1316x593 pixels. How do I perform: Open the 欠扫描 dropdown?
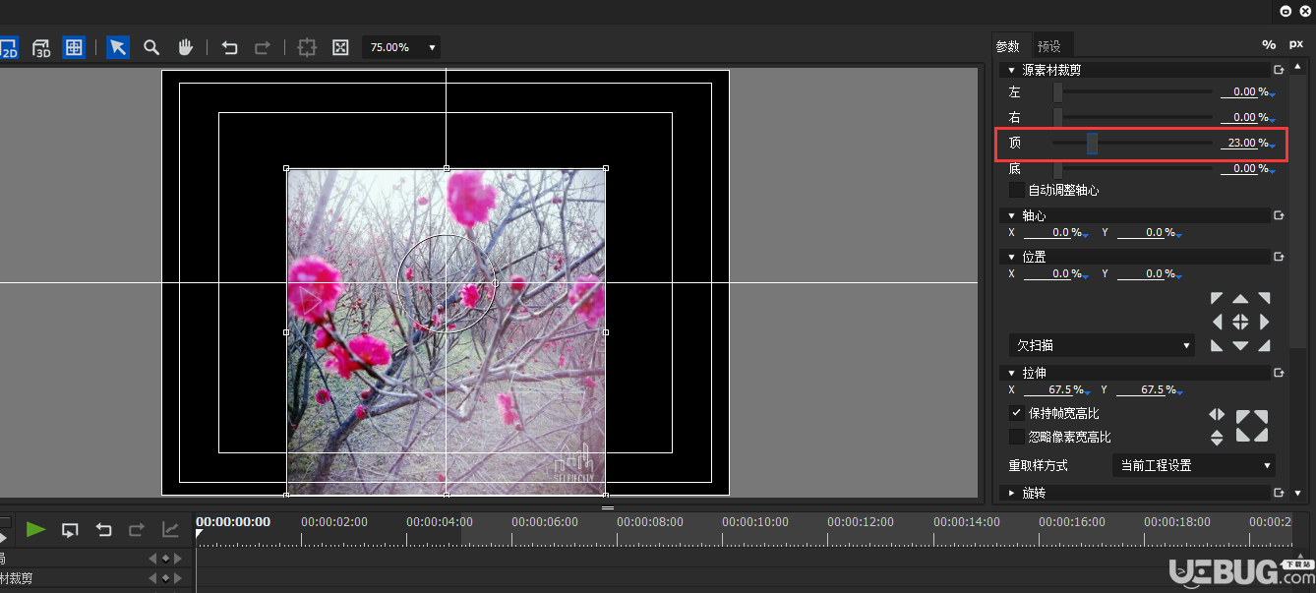coord(1102,345)
